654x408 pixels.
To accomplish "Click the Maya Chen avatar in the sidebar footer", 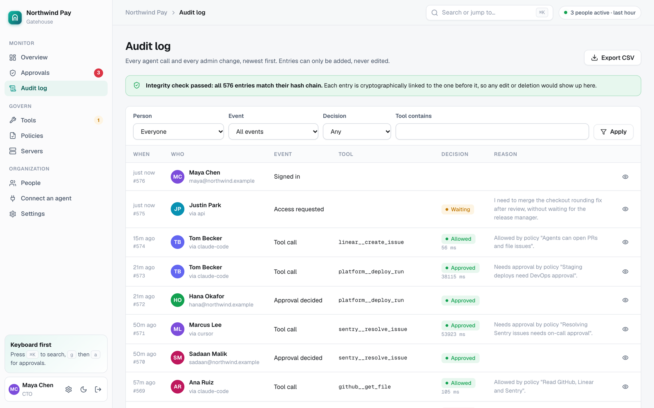I will tap(14, 390).
